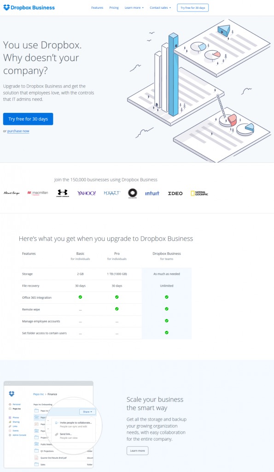Open the Contact sales dropdown
Image resolution: width=274 pixels, height=472 pixels.
(x=160, y=8)
